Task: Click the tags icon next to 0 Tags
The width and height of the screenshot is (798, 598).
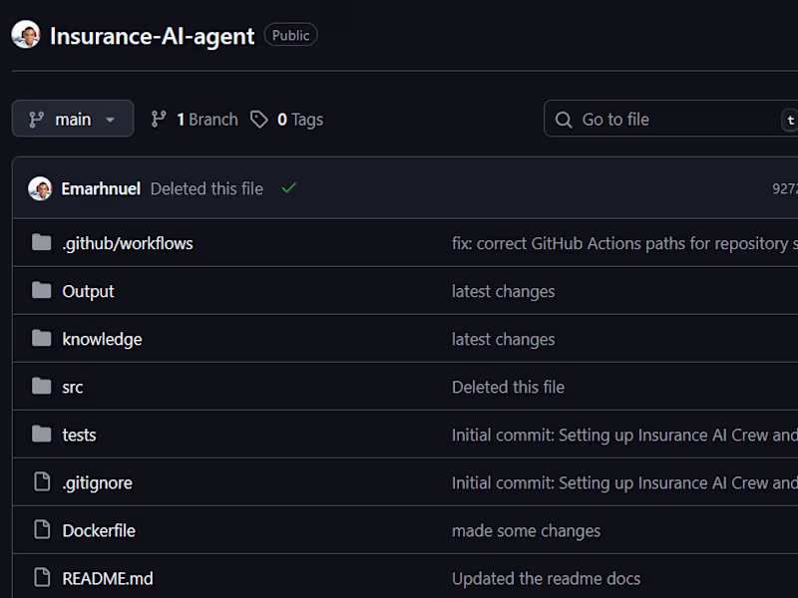Action: [259, 119]
